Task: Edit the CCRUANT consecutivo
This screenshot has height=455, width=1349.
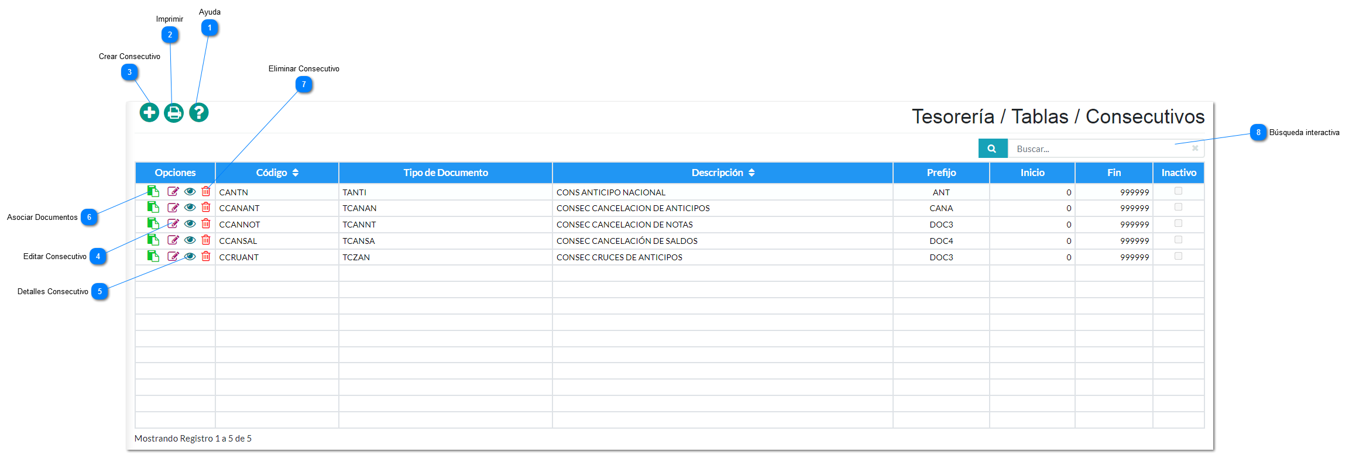Action: (173, 256)
